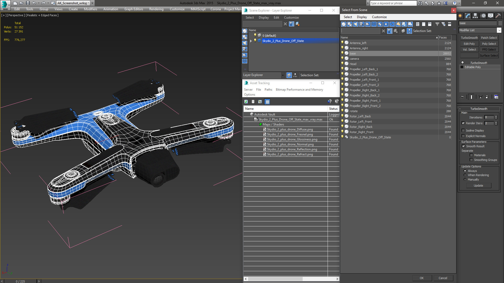Click the Iterations spinner arrows

(x=496, y=117)
